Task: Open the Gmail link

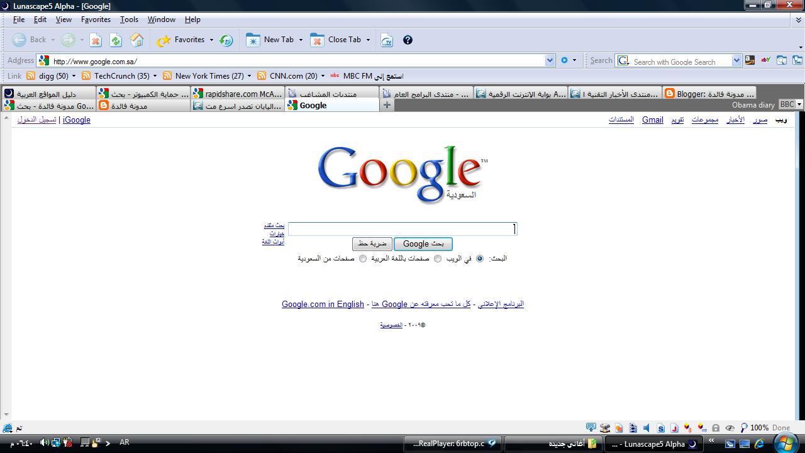Action: pyautogui.click(x=653, y=120)
